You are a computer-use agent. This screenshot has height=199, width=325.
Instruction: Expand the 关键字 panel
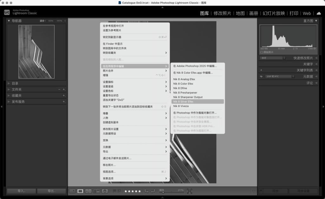tap(308, 64)
